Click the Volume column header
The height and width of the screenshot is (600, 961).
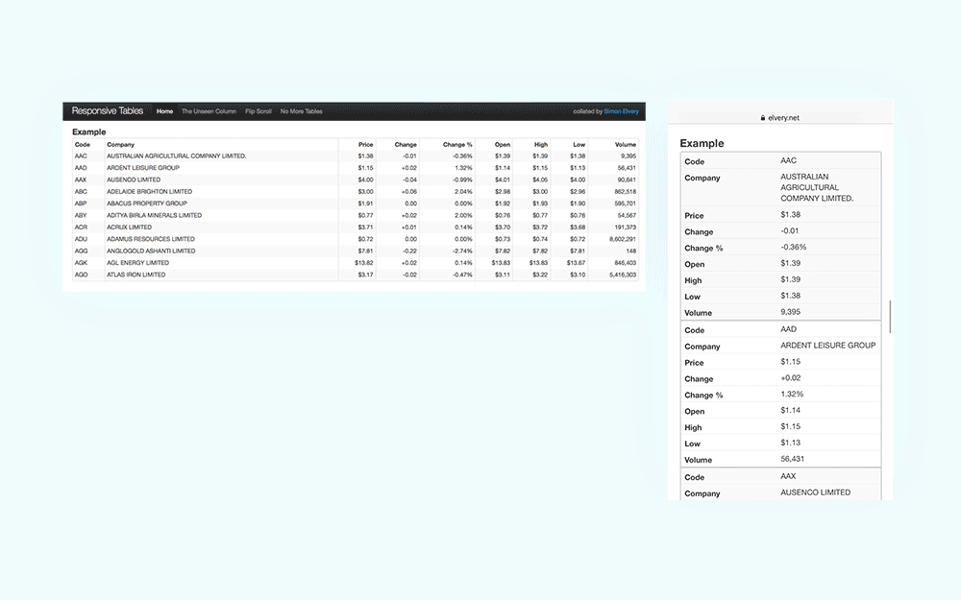pyautogui.click(x=626, y=144)
